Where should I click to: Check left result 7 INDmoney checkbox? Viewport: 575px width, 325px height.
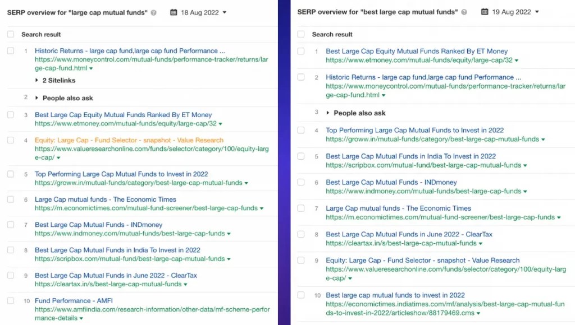point(11,225)
